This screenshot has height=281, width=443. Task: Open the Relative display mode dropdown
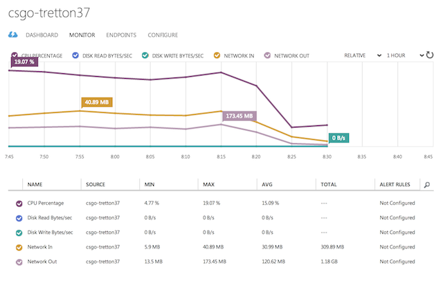pyautogui.click(x=363, y=55)
